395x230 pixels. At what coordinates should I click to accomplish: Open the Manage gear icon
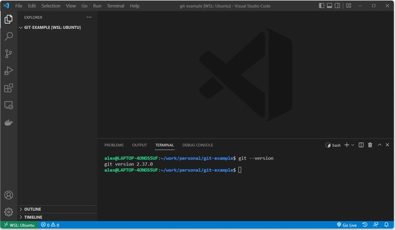tap(8, 212)
